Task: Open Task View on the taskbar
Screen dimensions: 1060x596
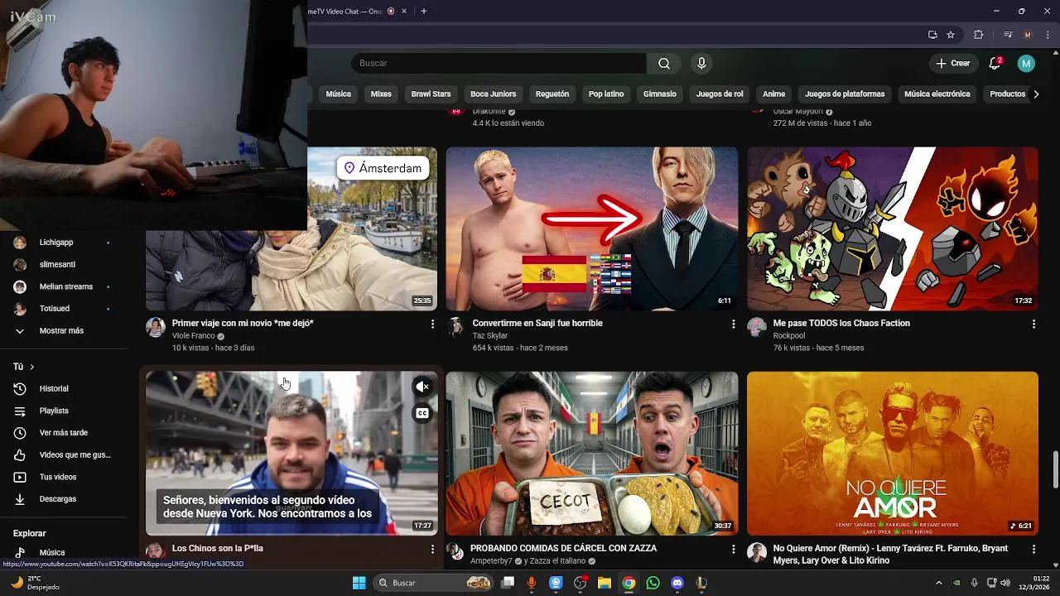Action: (508, 583)
